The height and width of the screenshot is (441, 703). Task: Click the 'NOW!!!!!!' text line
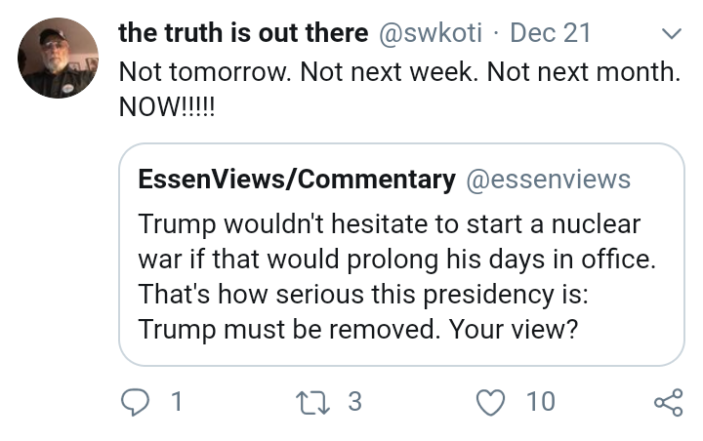(x=167, y=107)
